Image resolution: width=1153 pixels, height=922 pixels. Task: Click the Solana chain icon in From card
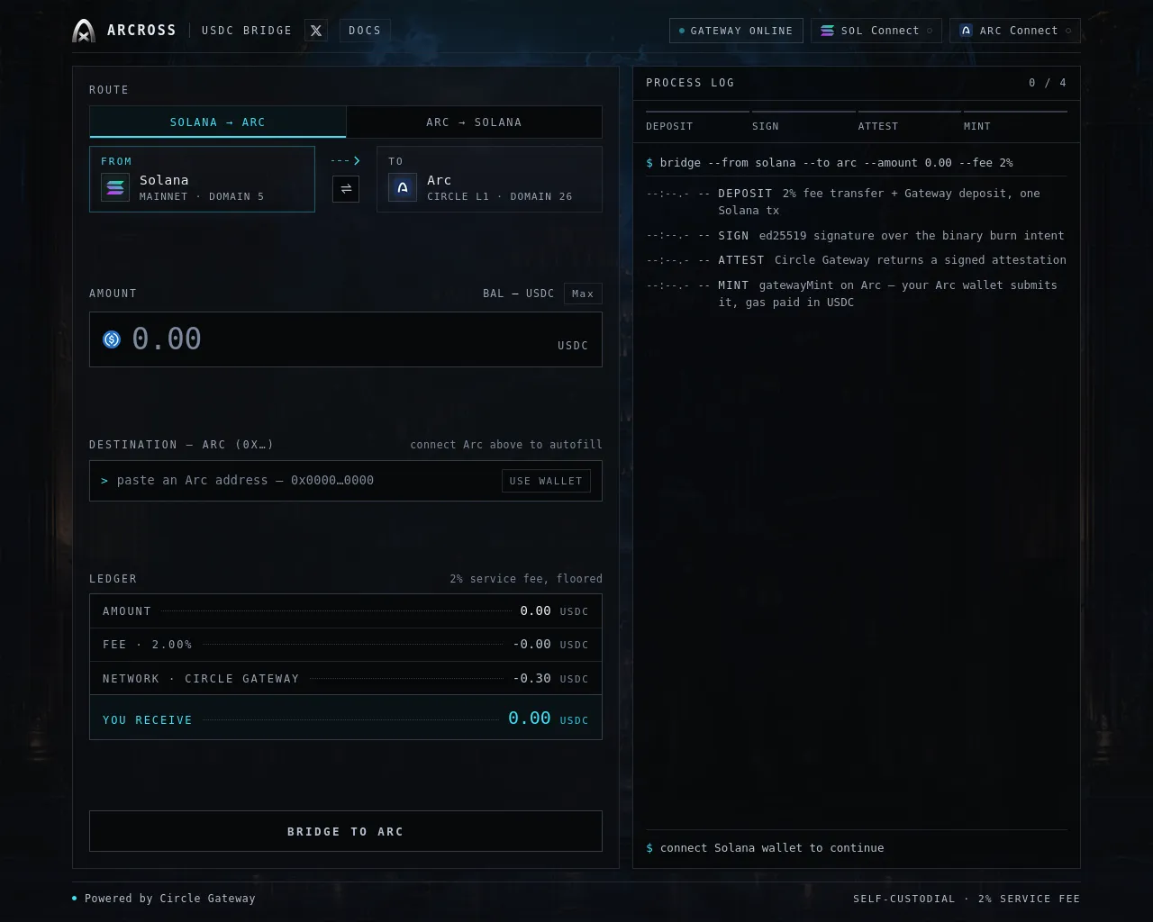pyautogui.click(x=115, y=187)
